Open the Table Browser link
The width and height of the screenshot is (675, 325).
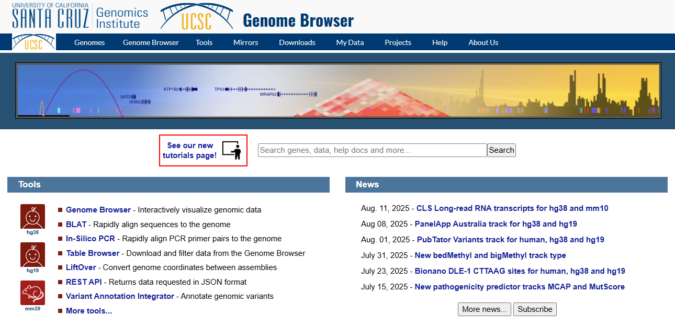tap(93, 253)
